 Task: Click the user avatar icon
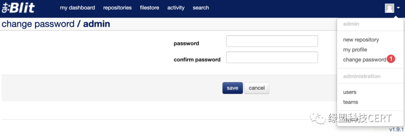coord(389,8)
